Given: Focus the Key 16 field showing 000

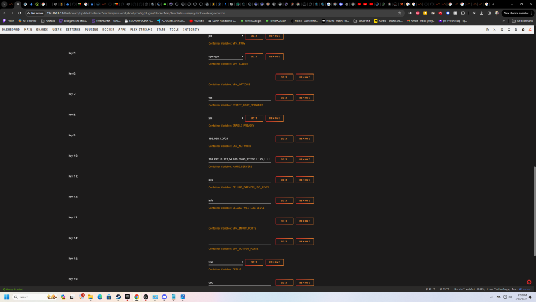Looking at the screenshot, I should click(240, 283).
